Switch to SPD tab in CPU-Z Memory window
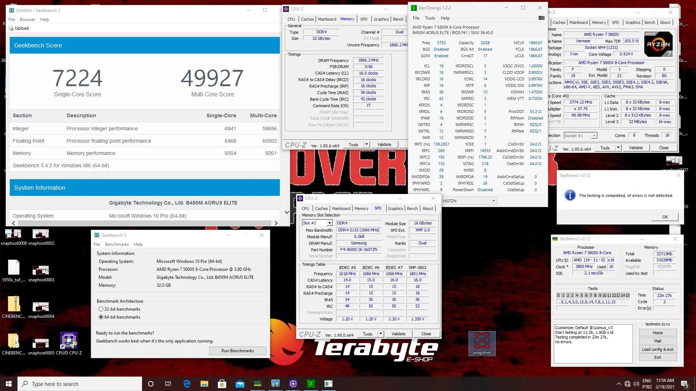696x391 pixels. pos(364,19)
